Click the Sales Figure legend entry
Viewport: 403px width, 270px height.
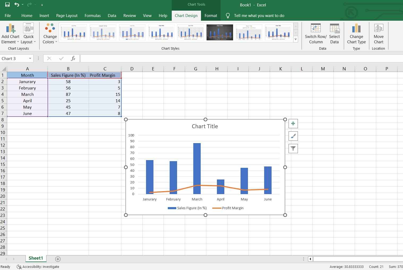[x=187, y=208]
